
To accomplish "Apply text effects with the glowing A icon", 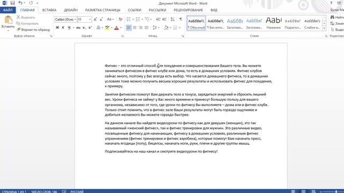I will click(x=98, y=27).
